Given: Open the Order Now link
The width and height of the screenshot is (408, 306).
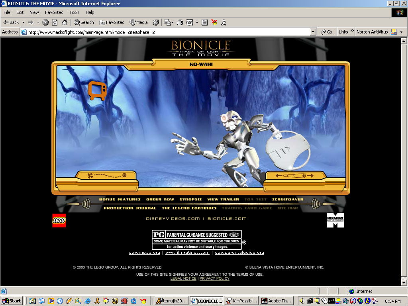Looking at the screenshot, I should 160,199.
